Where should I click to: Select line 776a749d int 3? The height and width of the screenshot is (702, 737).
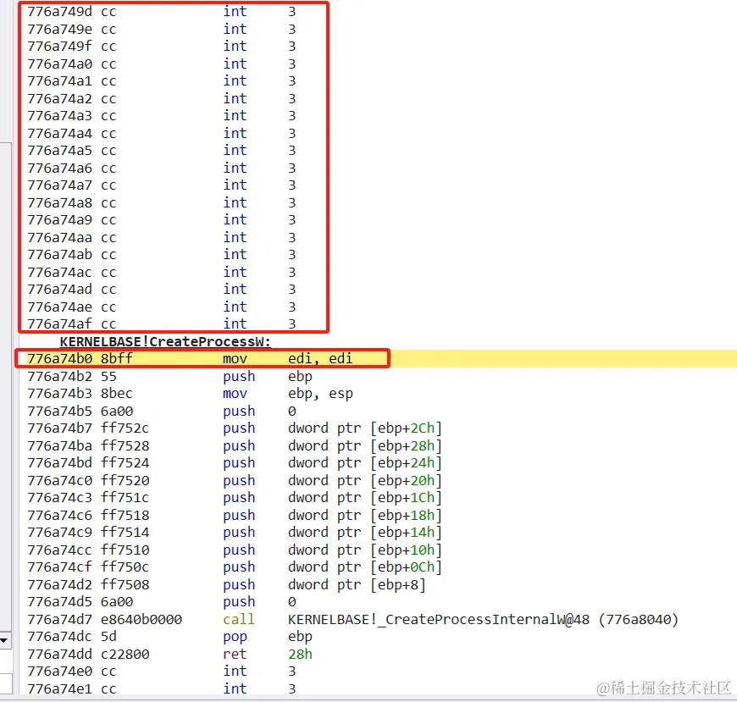coord(162,11)
